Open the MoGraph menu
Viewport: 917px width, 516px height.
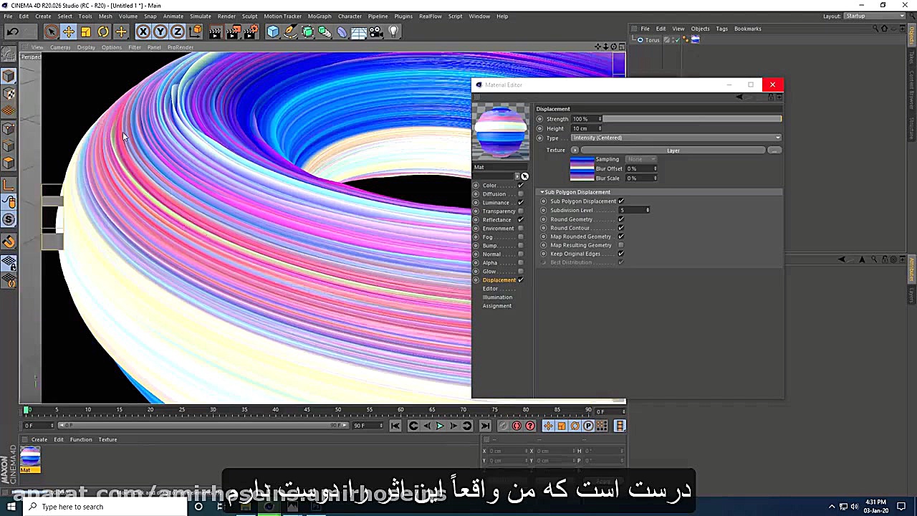point(320,16)
